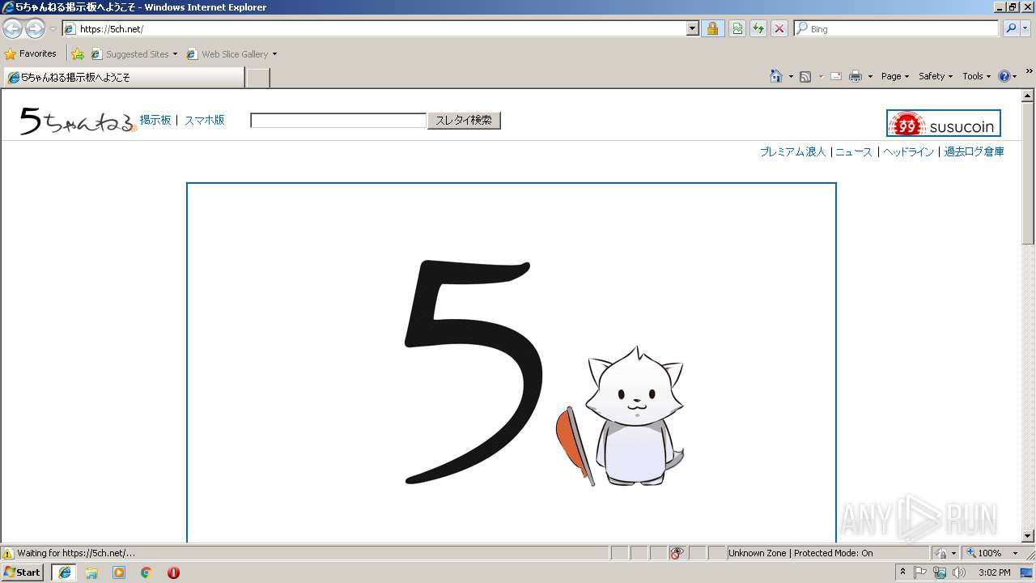Open the 過去ログ倉庫 link
The width and height of the screenshot is (1036, 583).
974,151
